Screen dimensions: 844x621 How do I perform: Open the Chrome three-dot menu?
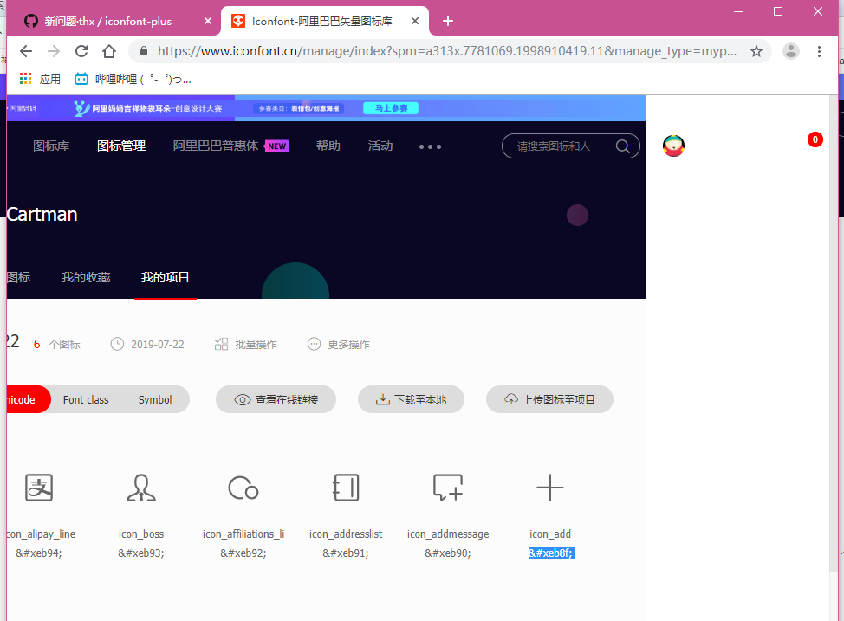pos(819,51)
